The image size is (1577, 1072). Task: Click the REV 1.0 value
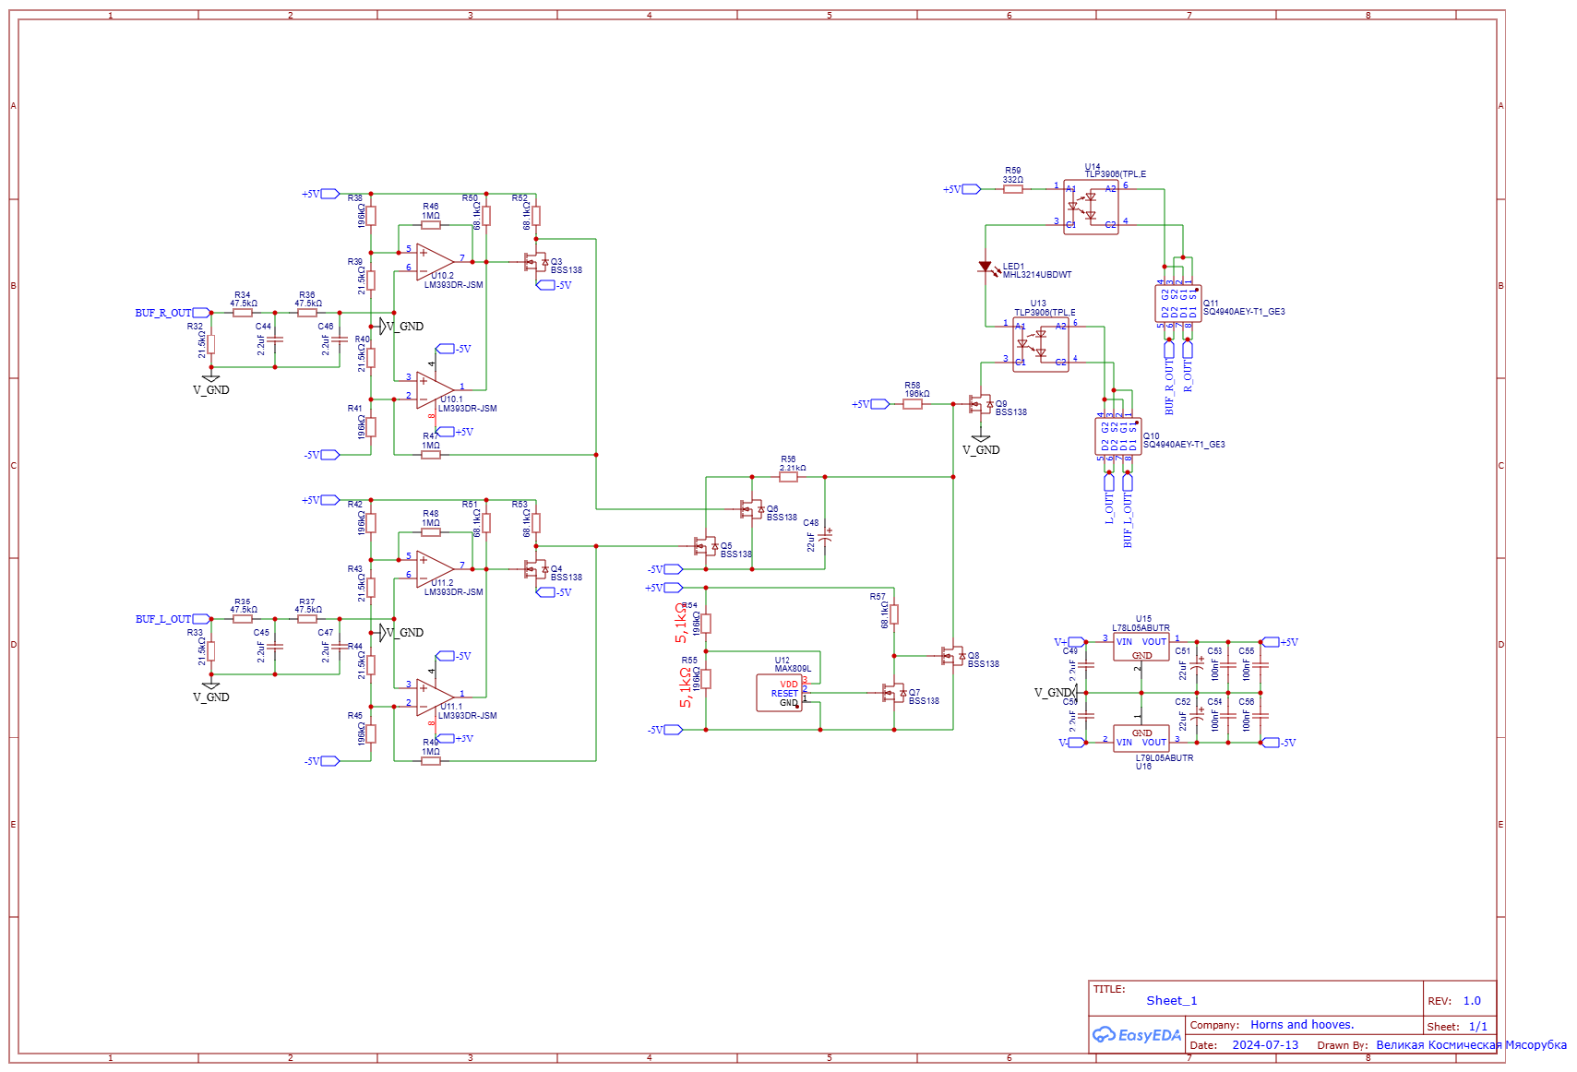pos(1471,1001)
